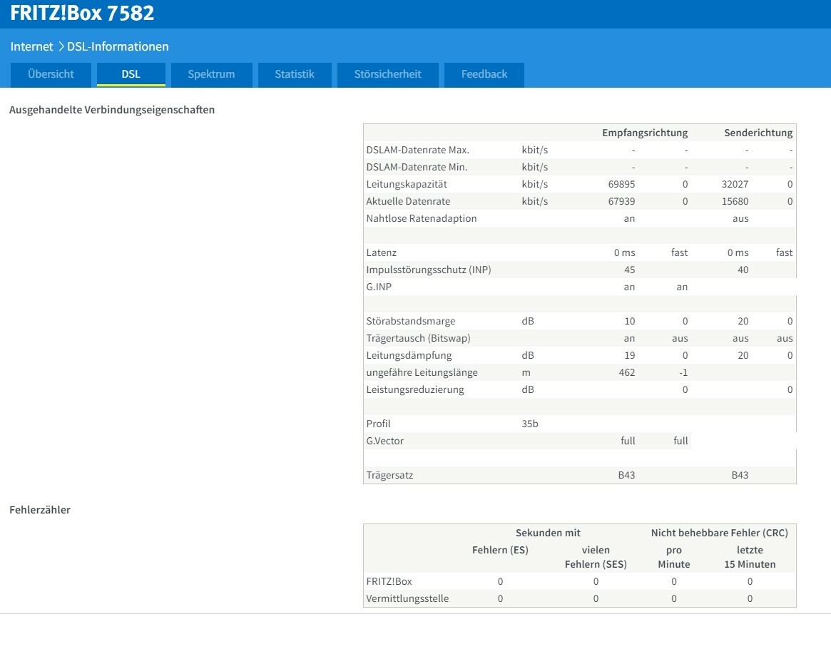Click the DSLAM-Datenrate Max. label
Image resolution: width=831 pixels, height=649 pixels.
[x=417, y=150]
